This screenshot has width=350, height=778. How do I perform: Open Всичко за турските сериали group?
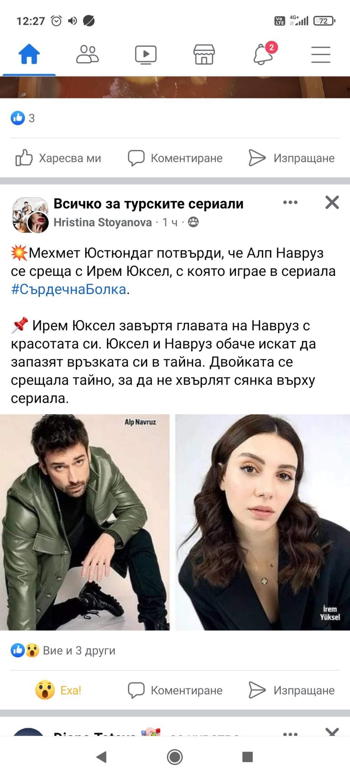point(149,204)
